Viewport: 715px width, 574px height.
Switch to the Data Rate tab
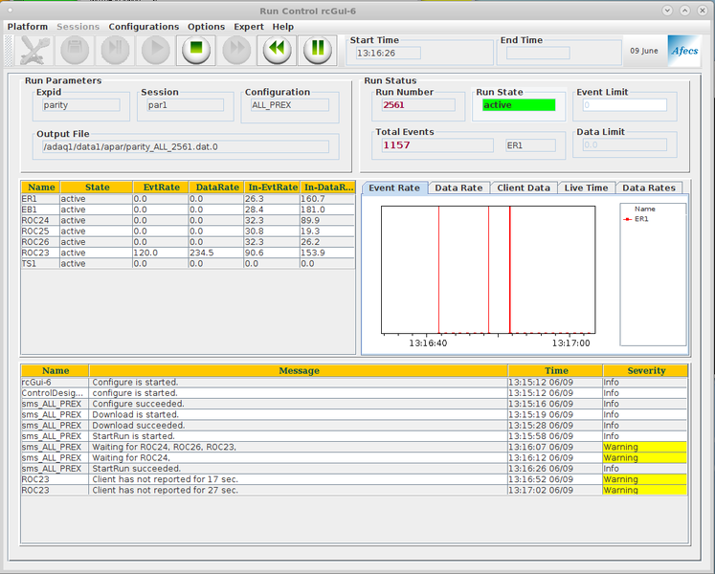[458, 188]
